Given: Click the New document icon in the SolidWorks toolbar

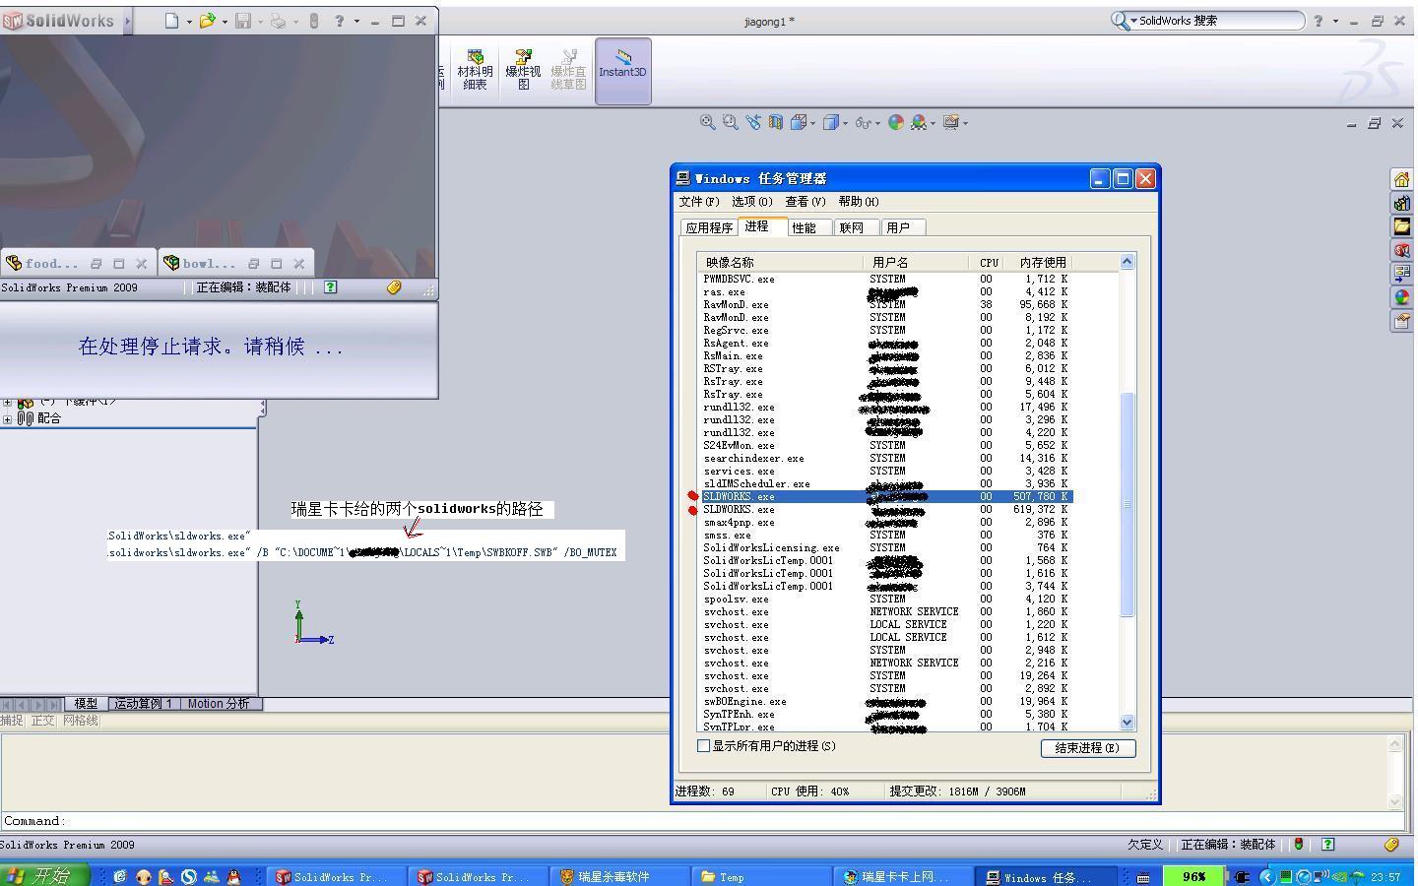Looking at the screenshot, I should pos(172,21).
